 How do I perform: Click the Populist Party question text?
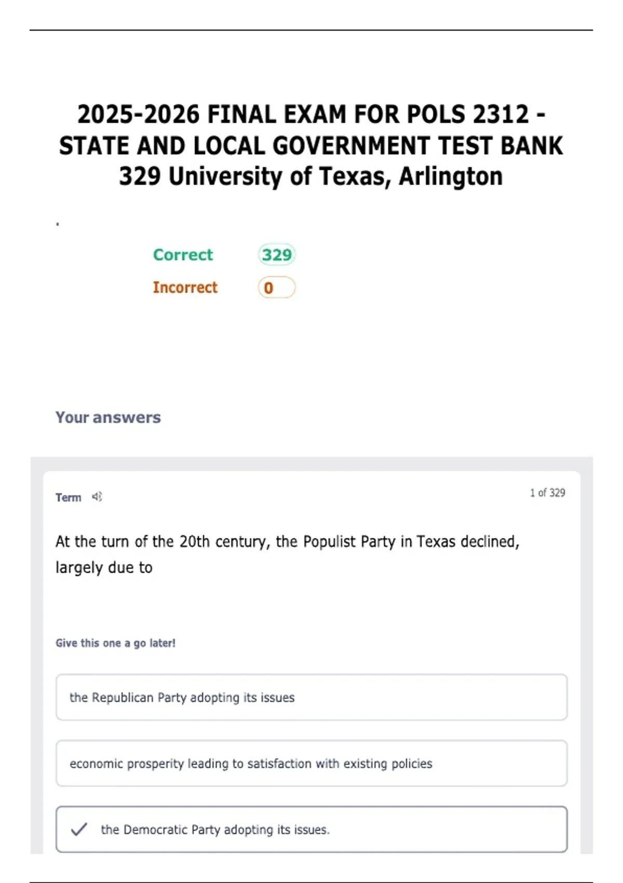[x=287, y=541]
